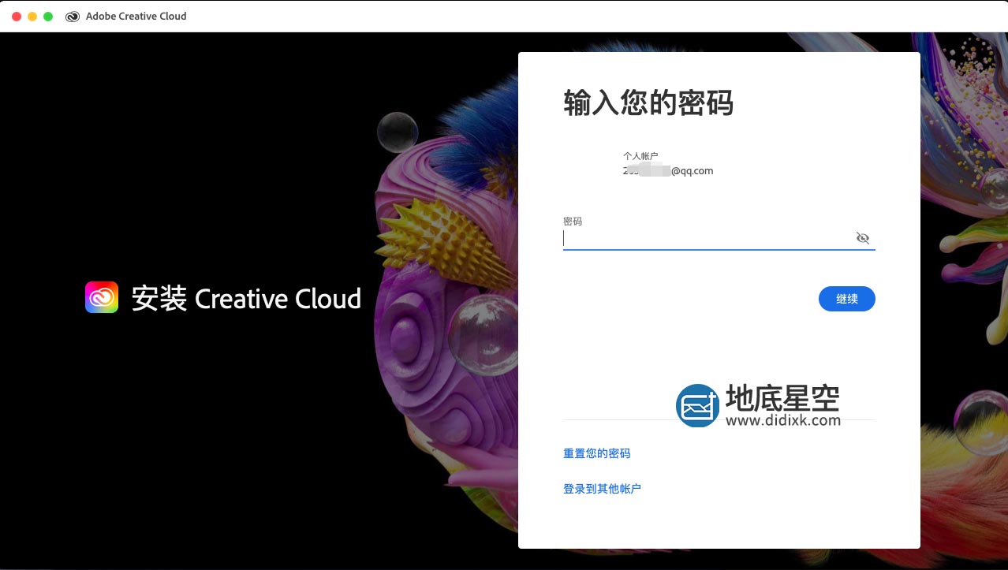Click the 继续 continue button
The height and width of the screenshot is (570, 1008).
847,299
